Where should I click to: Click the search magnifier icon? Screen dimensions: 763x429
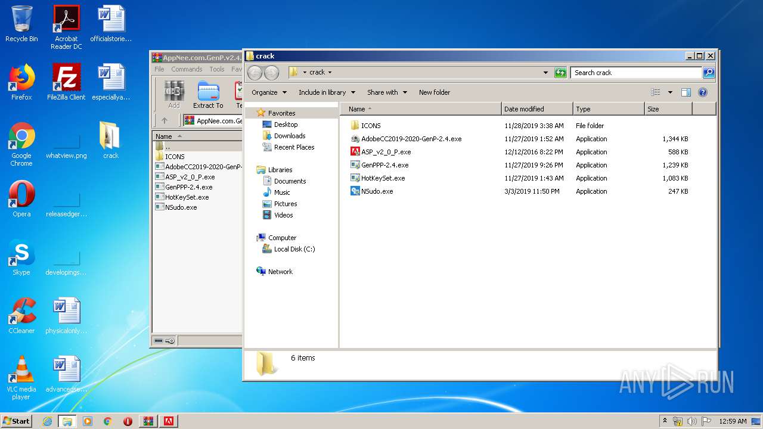pos(709,73)
